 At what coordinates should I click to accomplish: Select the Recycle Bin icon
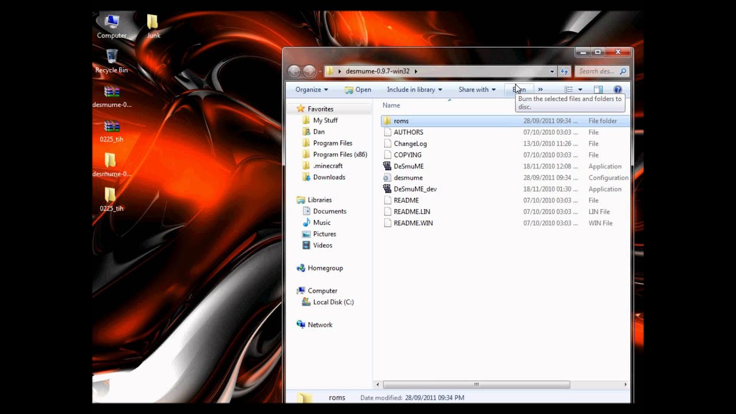pos(112,61)
